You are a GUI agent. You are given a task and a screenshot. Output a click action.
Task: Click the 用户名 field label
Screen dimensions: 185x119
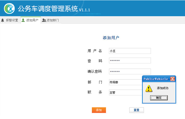click(x=95, y=51)
